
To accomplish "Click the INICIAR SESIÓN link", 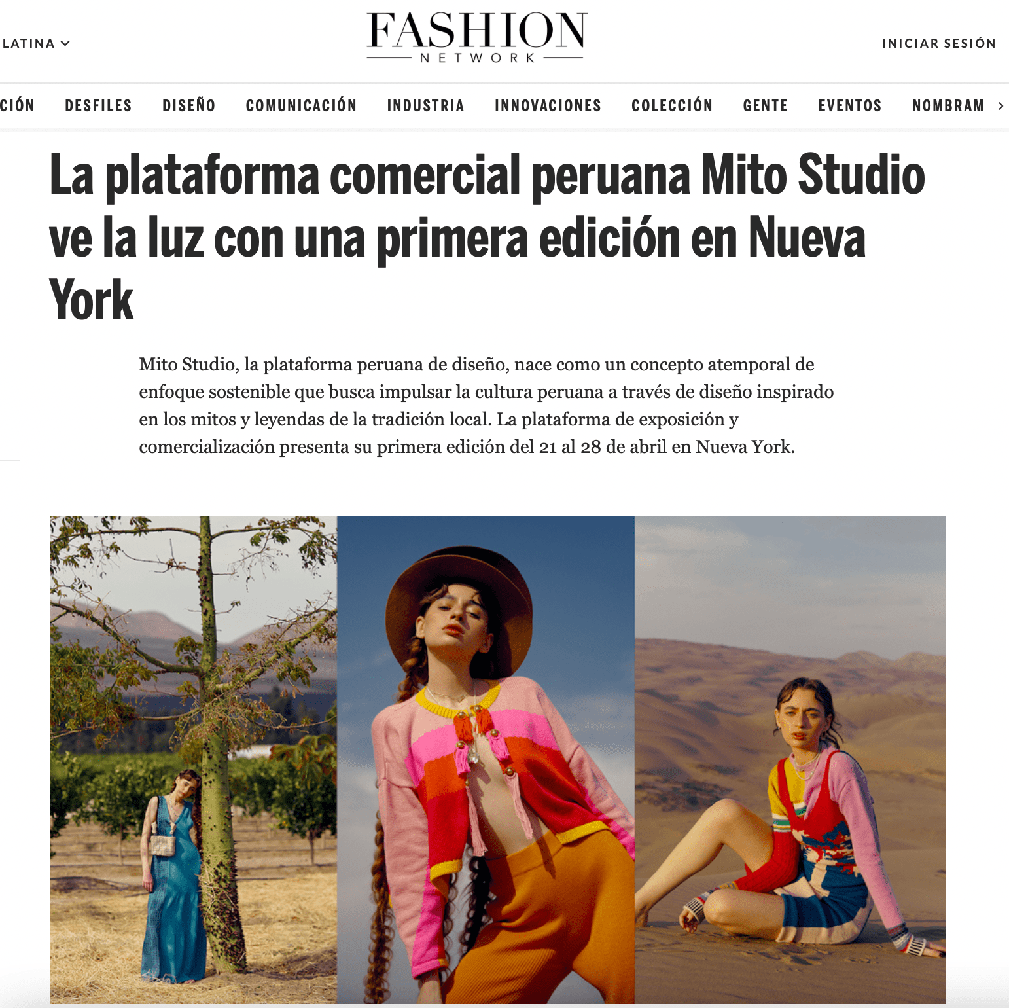I will tap(938, 43).
